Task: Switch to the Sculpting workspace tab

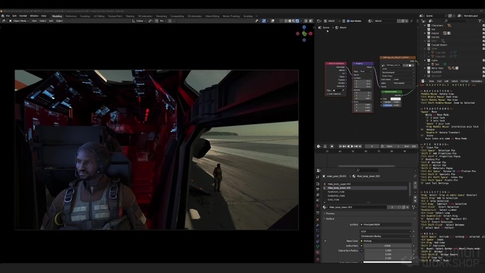Action: coord(85,16)
